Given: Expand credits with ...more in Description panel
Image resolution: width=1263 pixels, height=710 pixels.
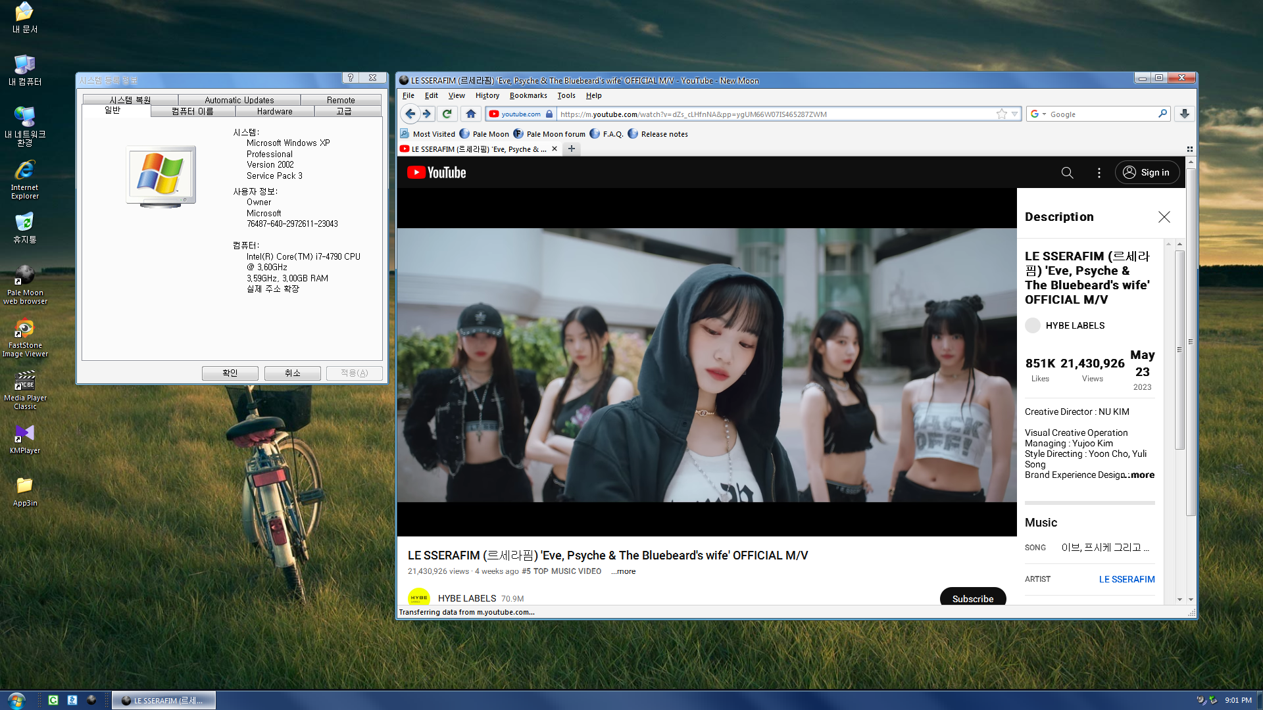Looking at the screenshot, I should click(1140, 475).
